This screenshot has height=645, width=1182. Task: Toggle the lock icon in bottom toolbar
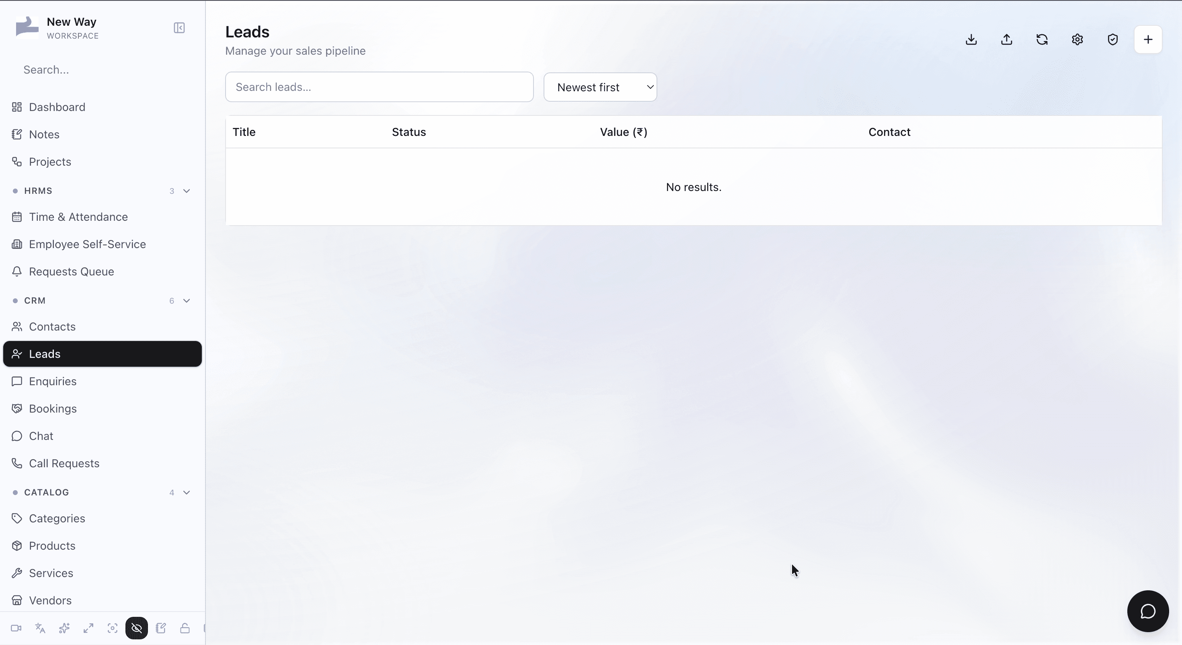coord(185,628)
